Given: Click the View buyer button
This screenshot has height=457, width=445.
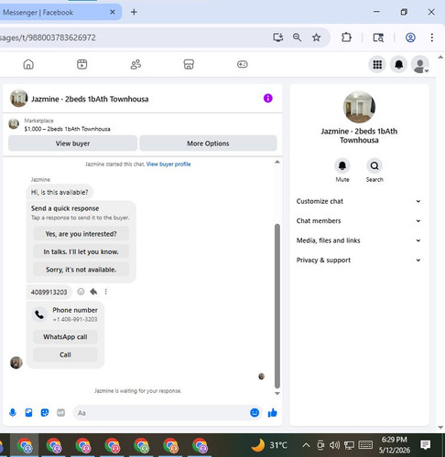Looking at the screenshot, I should pos(72,143).
